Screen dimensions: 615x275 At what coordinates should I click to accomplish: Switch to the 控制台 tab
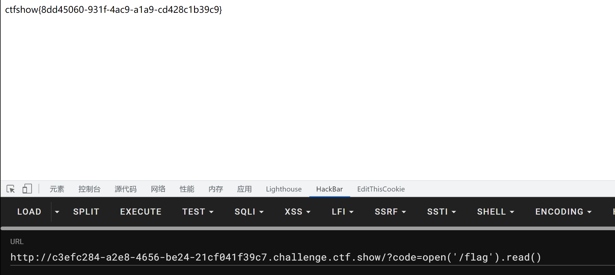(89, 189)
